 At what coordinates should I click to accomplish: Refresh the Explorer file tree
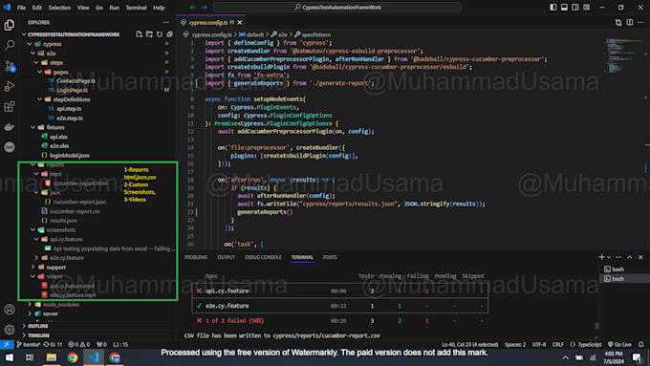click(160, 34)
